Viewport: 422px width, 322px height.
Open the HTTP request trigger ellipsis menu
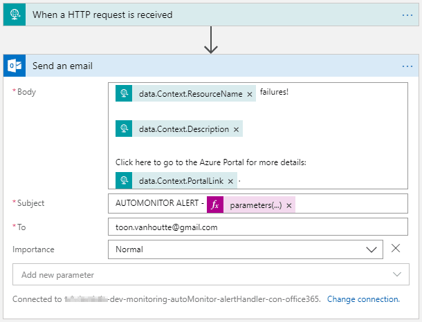point(407,15)
